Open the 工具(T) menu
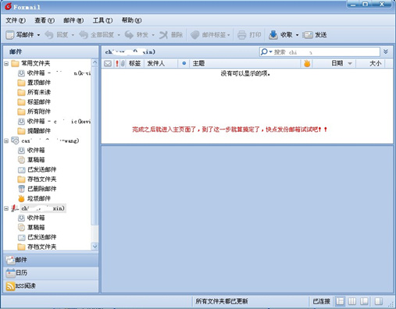Viewport: 396px width, 309px height. (102, 20)
